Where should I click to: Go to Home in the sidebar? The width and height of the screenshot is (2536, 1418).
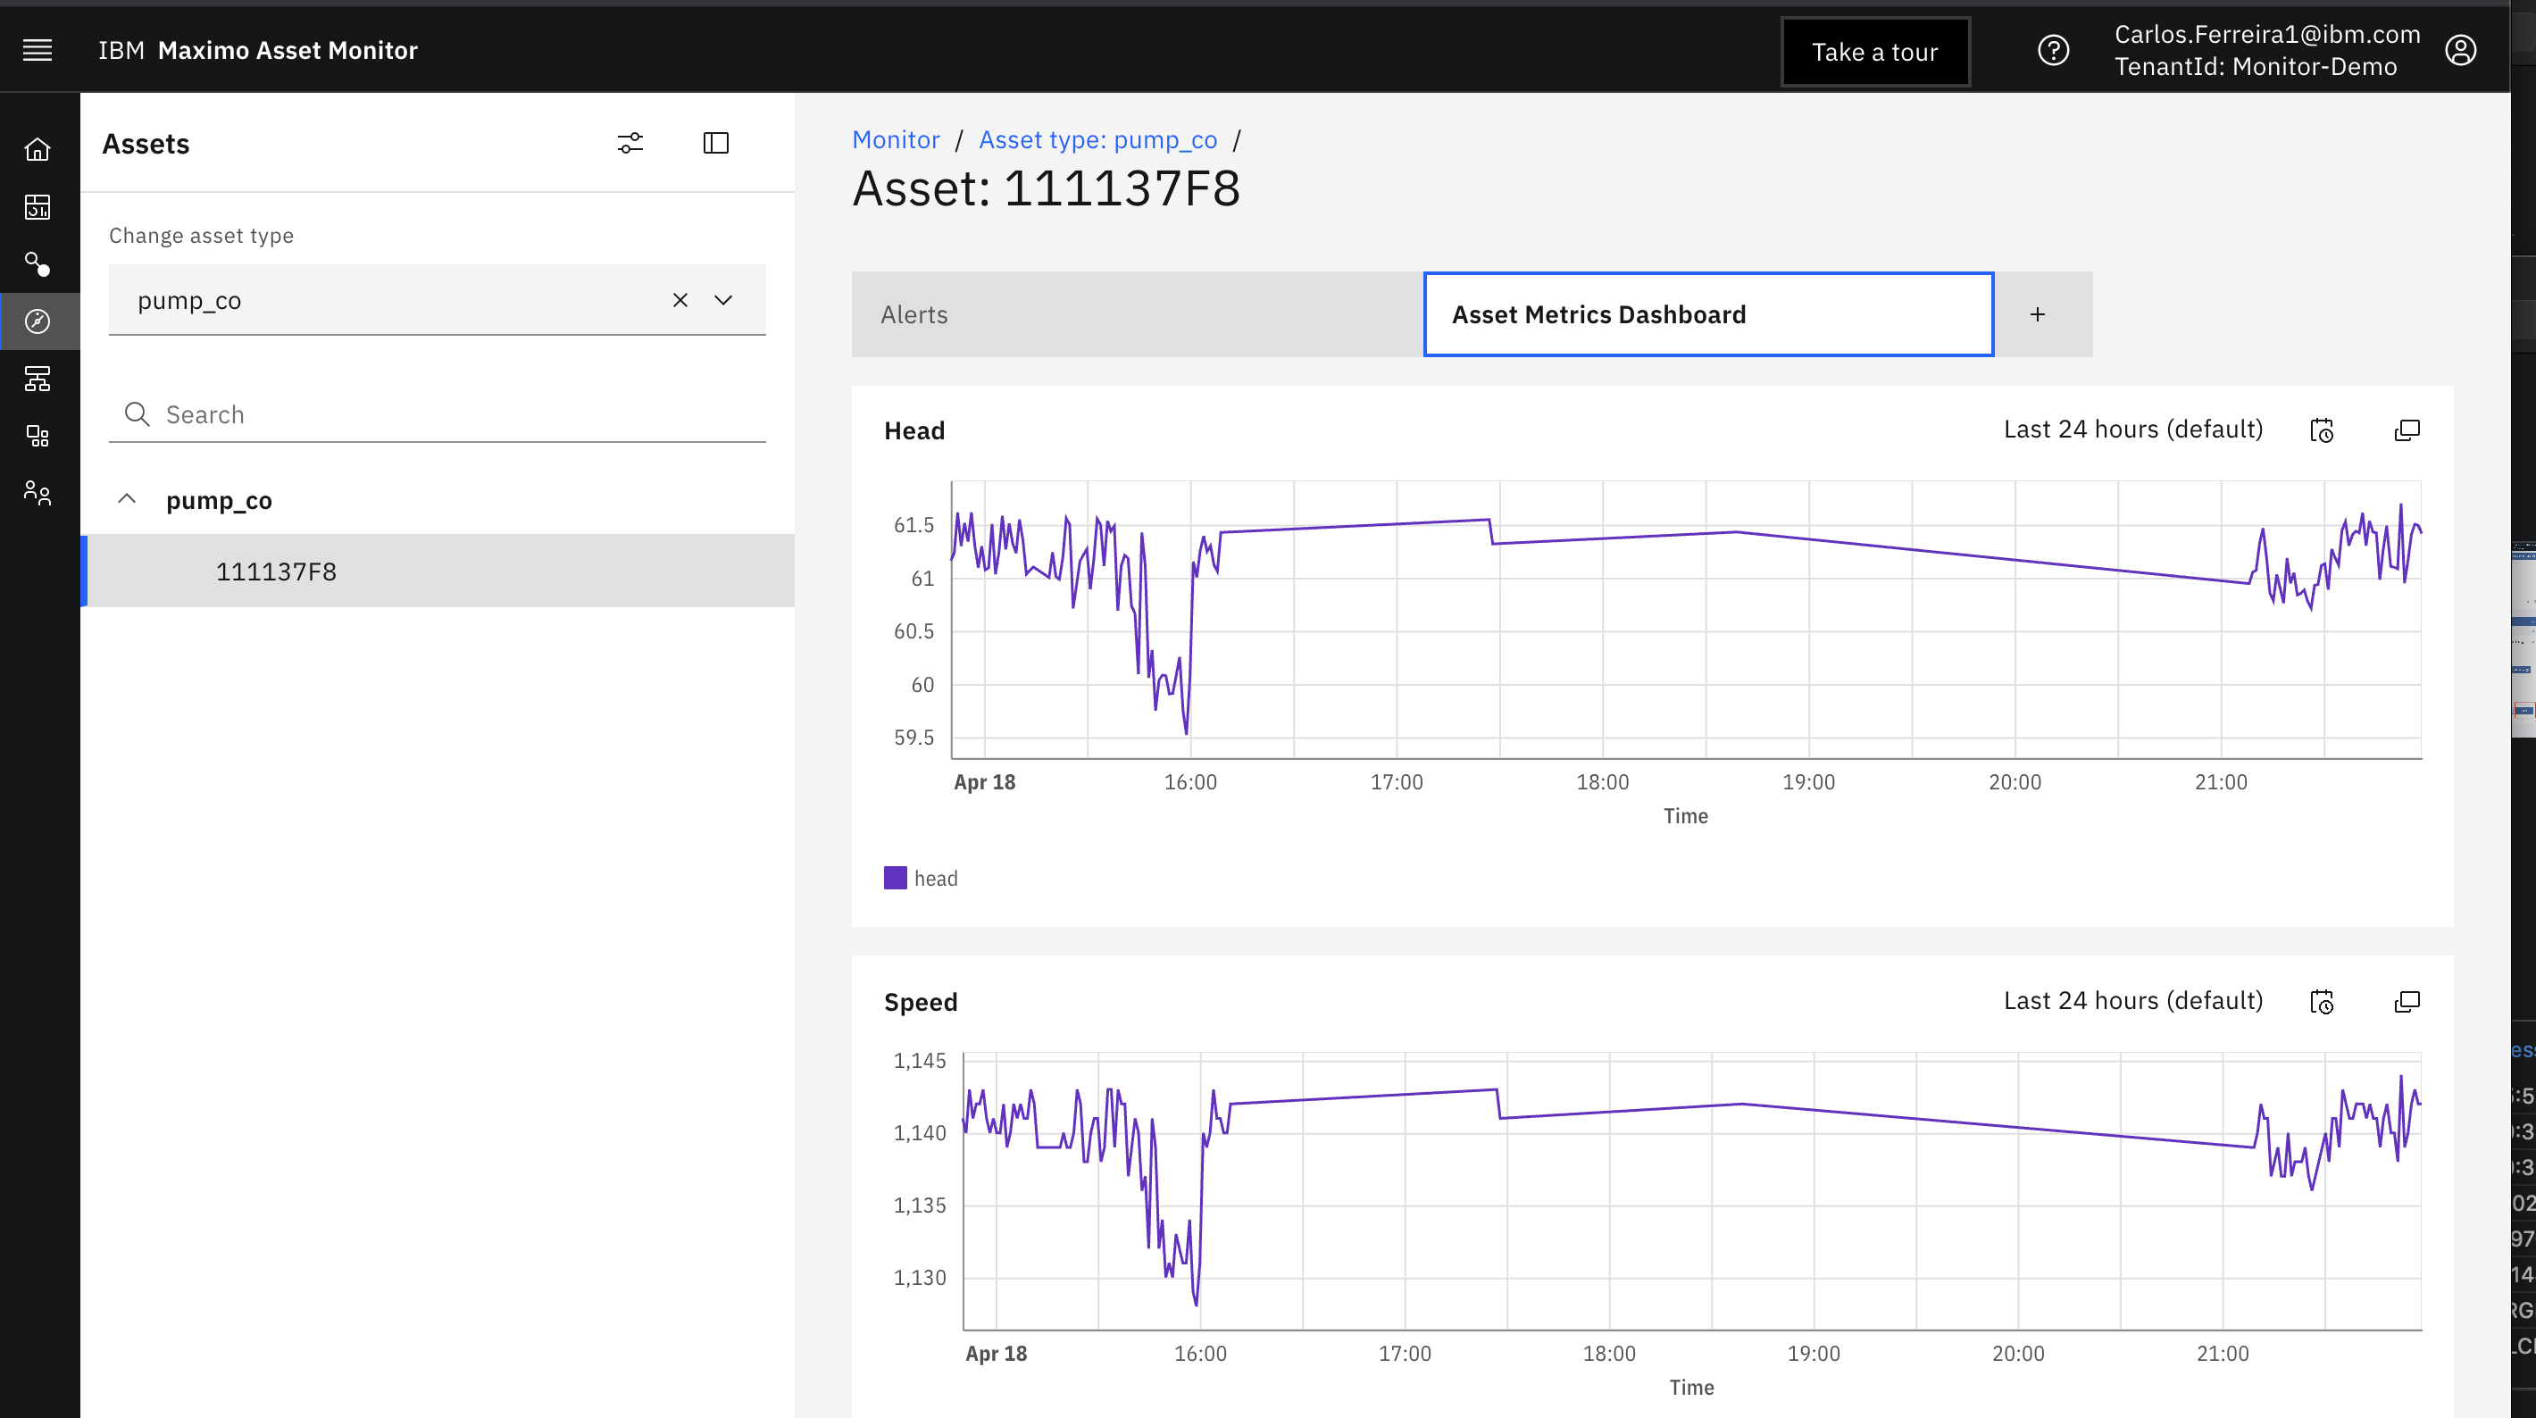coord(38,150)
